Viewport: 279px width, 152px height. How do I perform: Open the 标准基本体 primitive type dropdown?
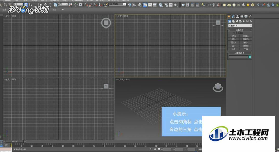[240, 26]
